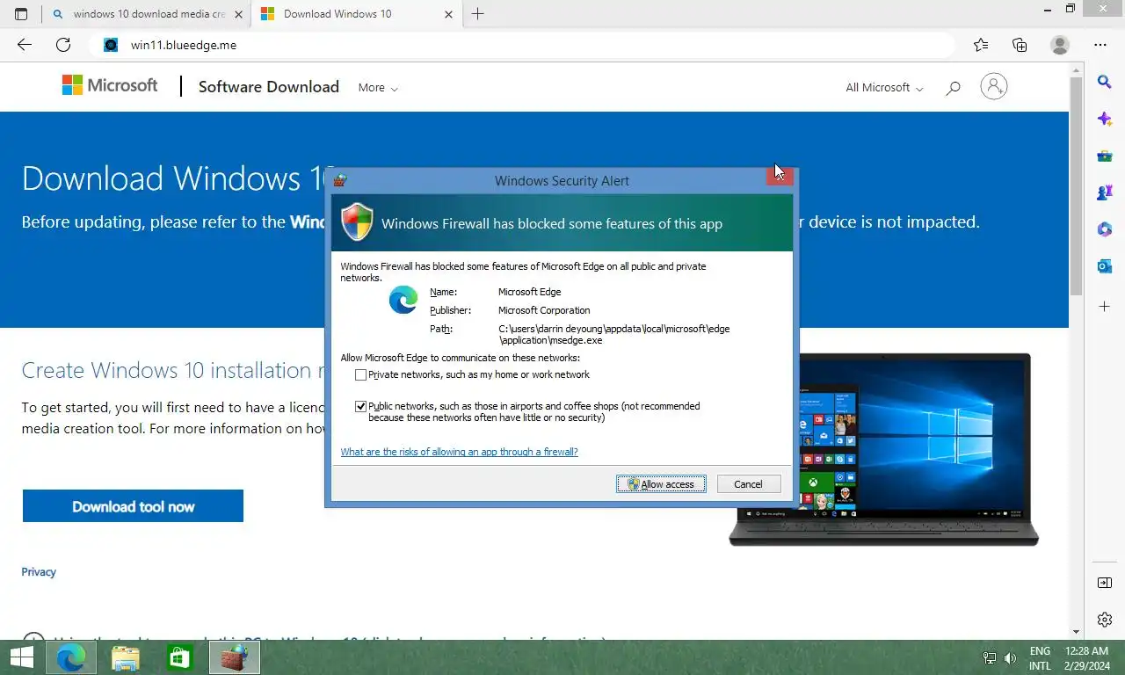Click the ENG INTL language indicator
The width and height of the screenshot is (1125, 675).
(1040, 658)
